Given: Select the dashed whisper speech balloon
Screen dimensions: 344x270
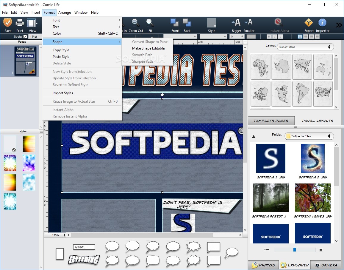Looking at the screenshot, I should point(132,246).
